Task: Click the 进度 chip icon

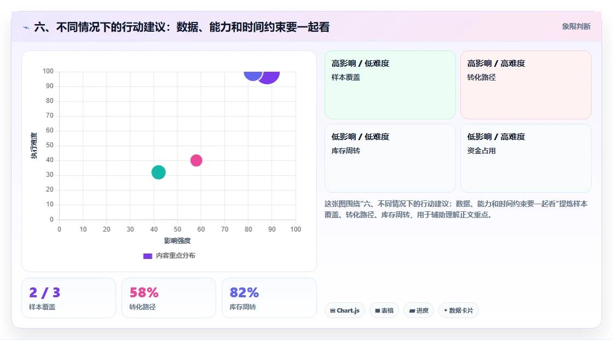Action: point(412,311)
